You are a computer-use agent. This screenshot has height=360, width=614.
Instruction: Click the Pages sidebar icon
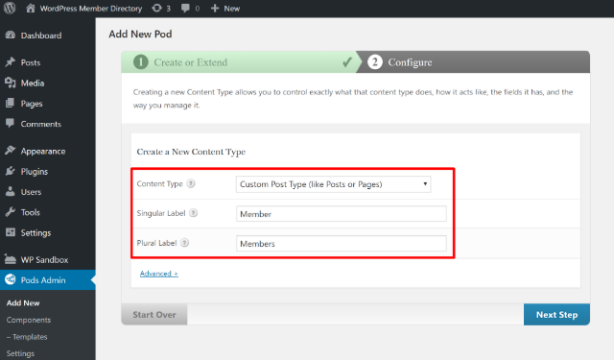click(11, 103)
